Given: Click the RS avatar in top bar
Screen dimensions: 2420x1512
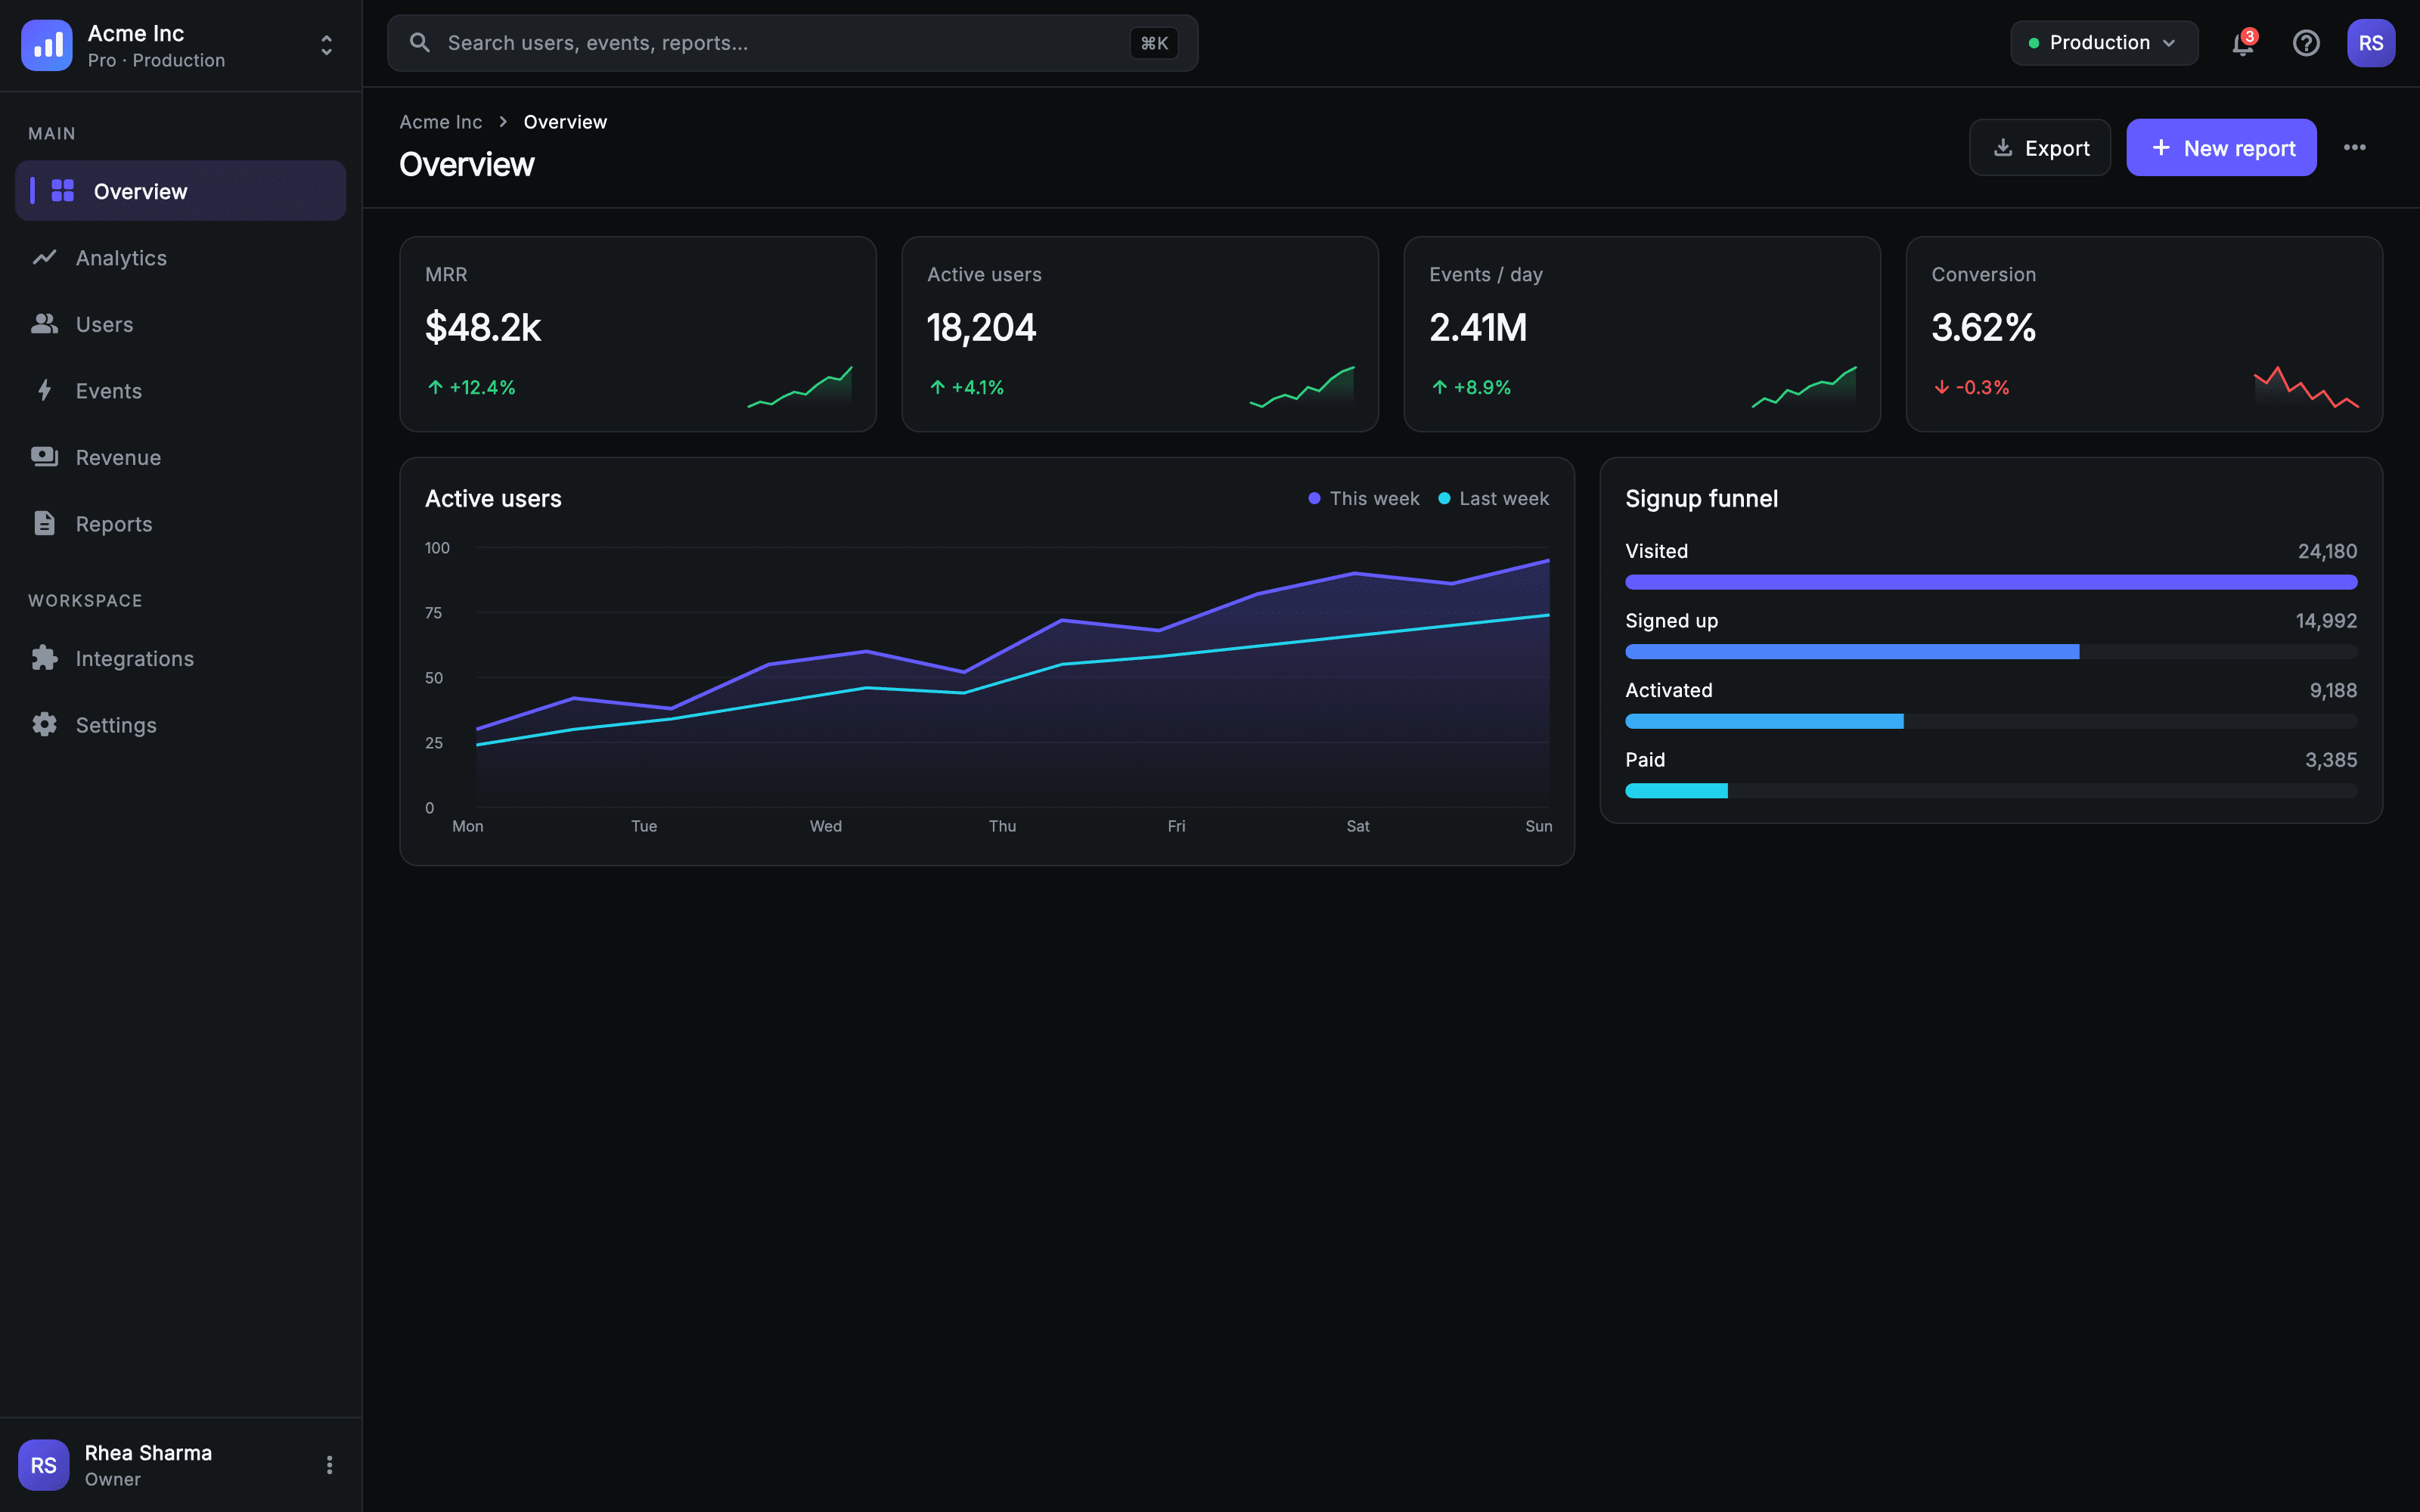Looking at the screenshot, I should pyautogui.click(x=2371, y=43).
